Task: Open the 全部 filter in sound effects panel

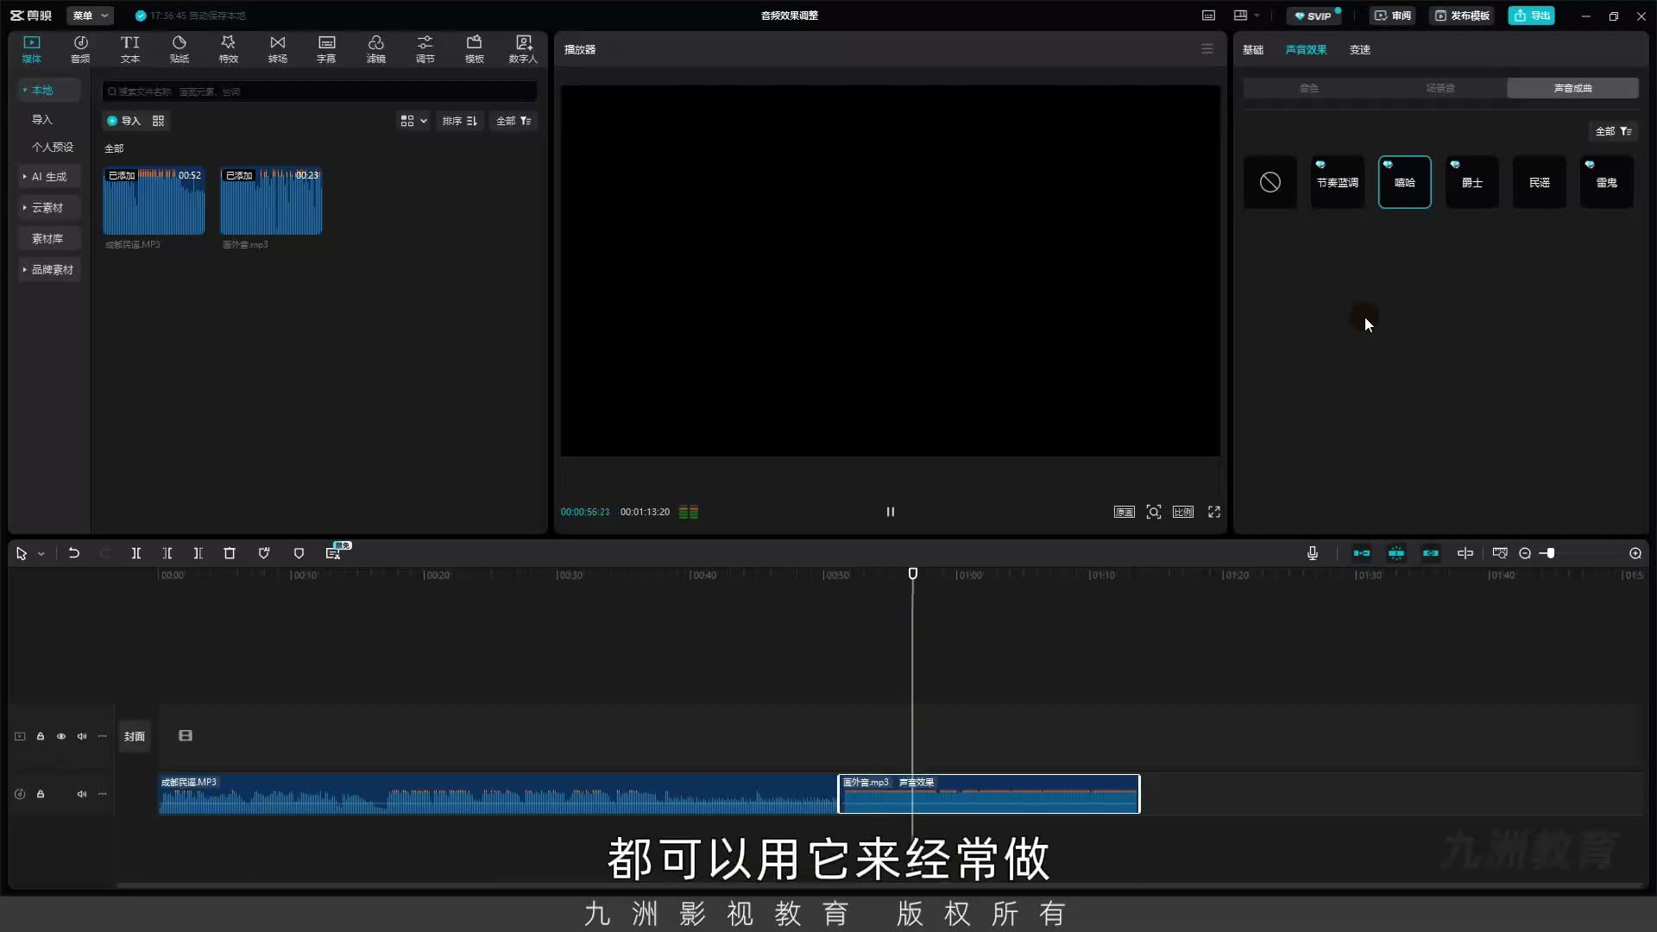Action: pyautogui.click(x=1614, y=131)
